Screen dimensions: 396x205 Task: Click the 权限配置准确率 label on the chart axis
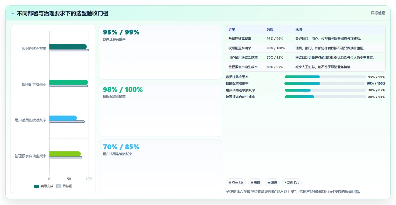[34, 84]
